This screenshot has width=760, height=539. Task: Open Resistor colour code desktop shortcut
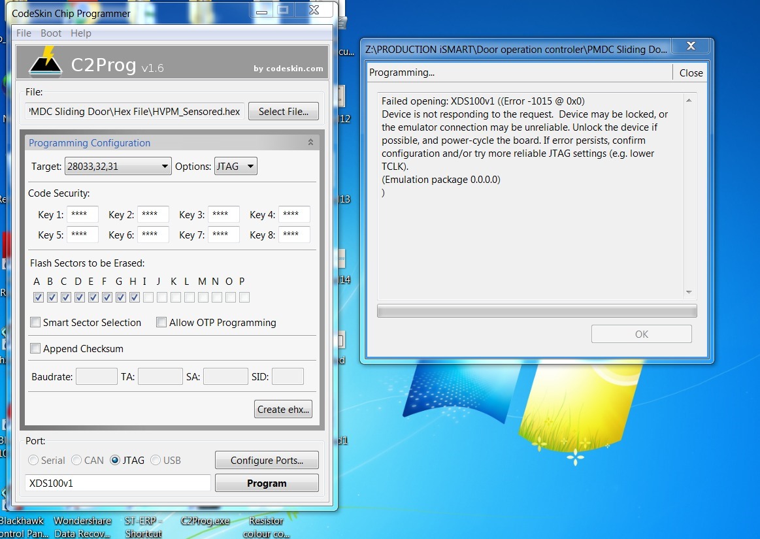[x=266, y=527]
